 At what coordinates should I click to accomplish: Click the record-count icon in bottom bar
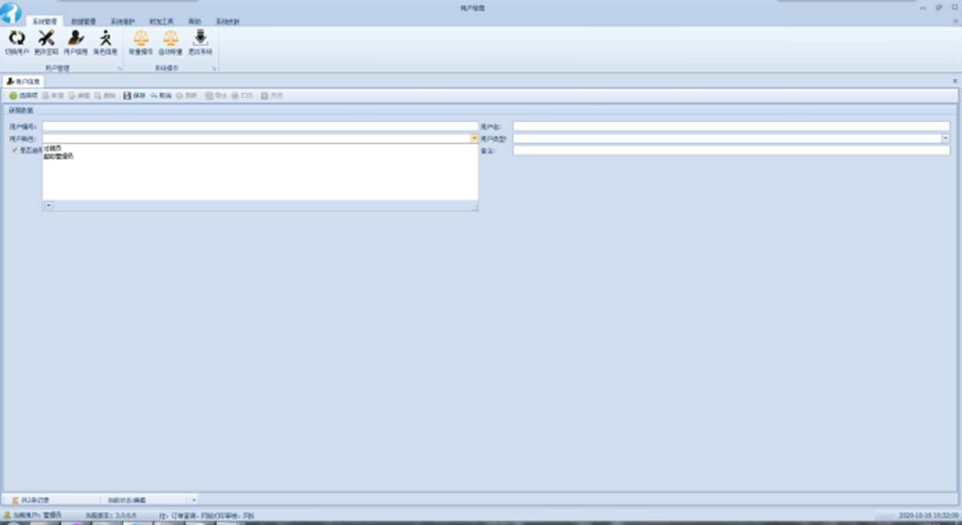click(x=15, y=500)
